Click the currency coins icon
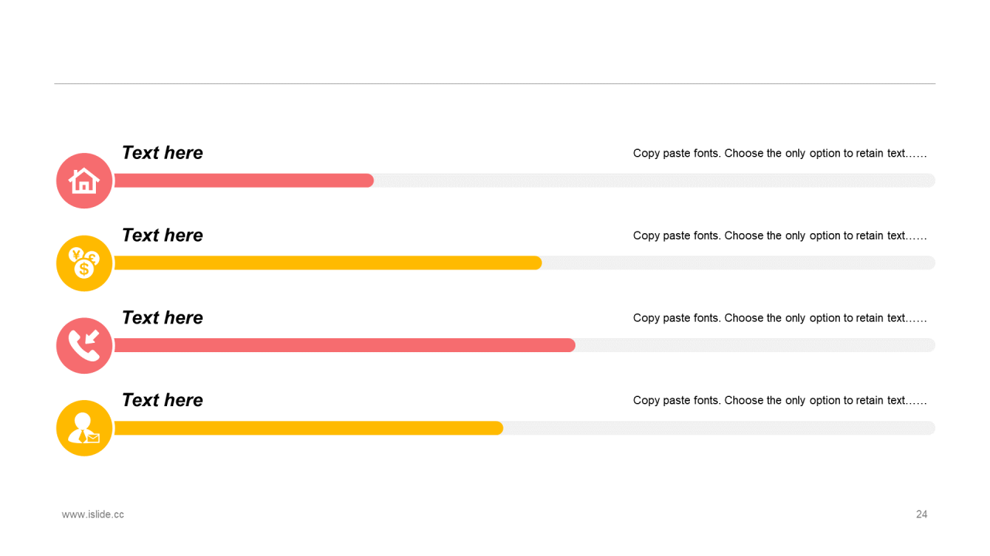The height and width of the screenshot is (556, 990). tap(84, 263)
